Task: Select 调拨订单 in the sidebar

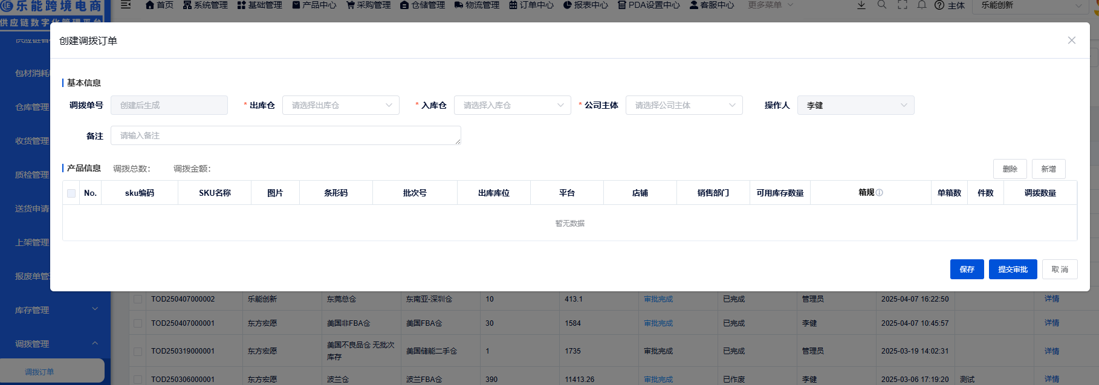Action: 52,371
